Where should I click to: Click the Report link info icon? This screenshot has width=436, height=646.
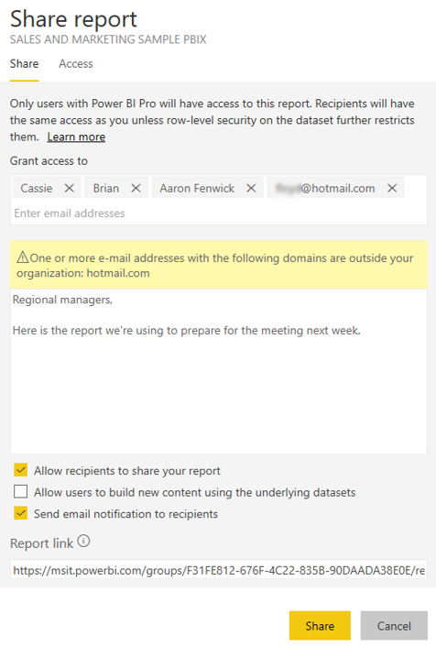click(x=83, y=541)
